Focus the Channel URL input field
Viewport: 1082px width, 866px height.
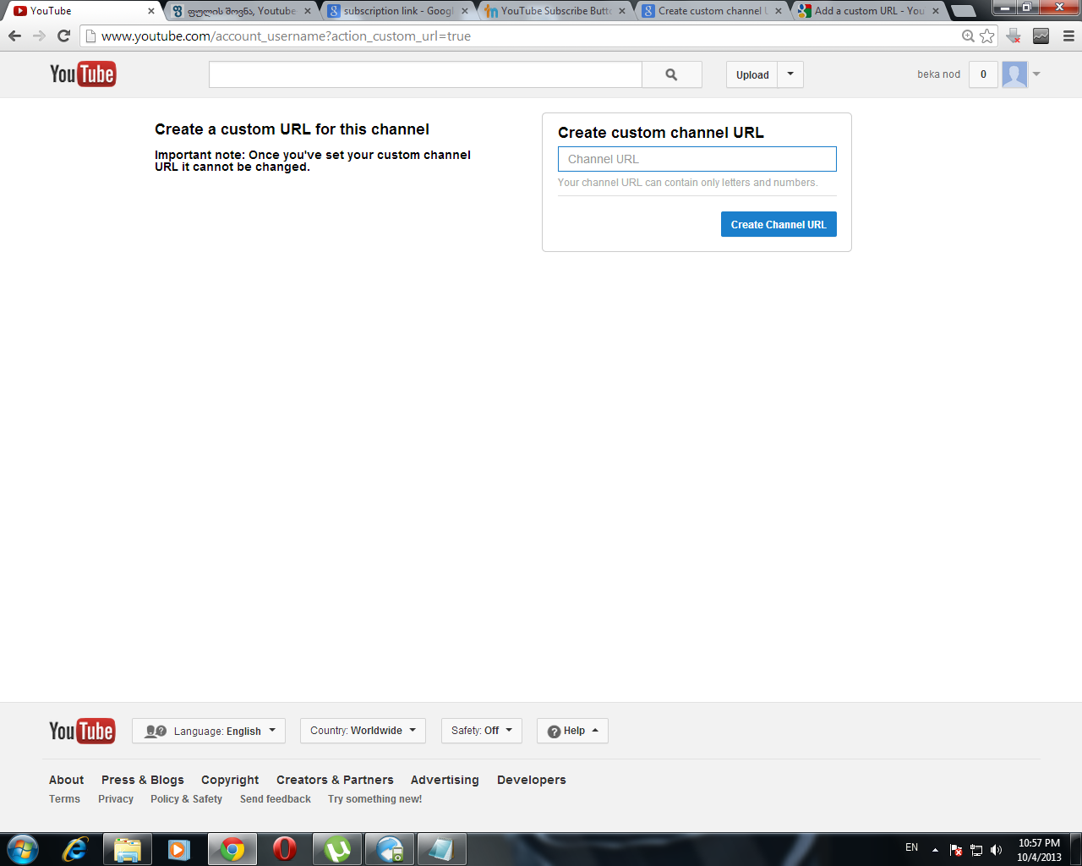(x=697, y=159)
